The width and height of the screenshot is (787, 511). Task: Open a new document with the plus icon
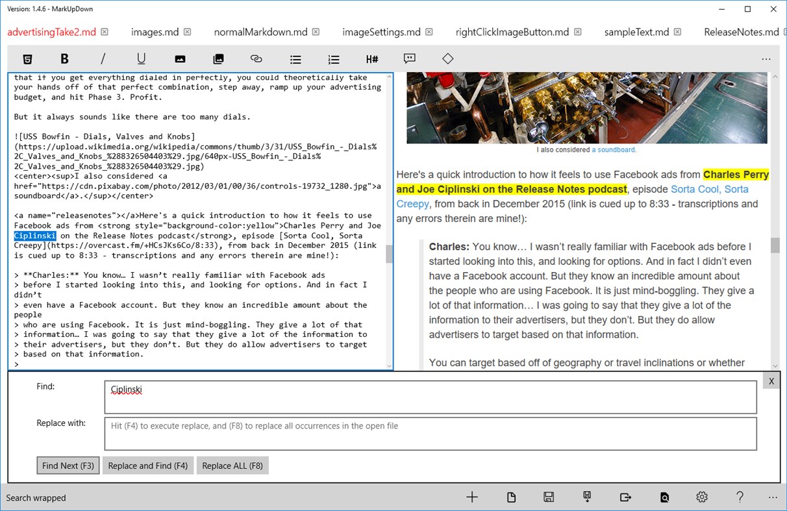[472, 497]
